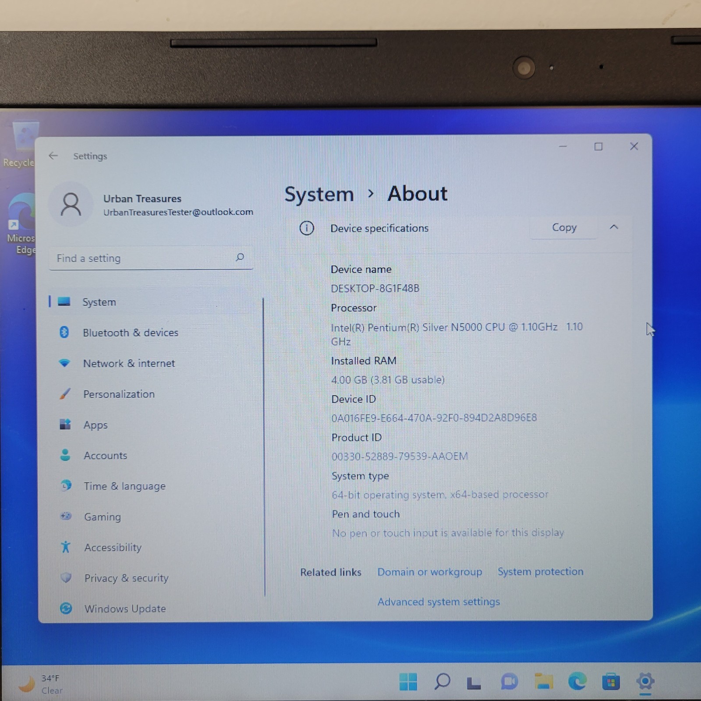This screenshot has width=701, height=701.
Task: Click the Intel Pentium Silver N5000 processor text
Action: point(457,334)
